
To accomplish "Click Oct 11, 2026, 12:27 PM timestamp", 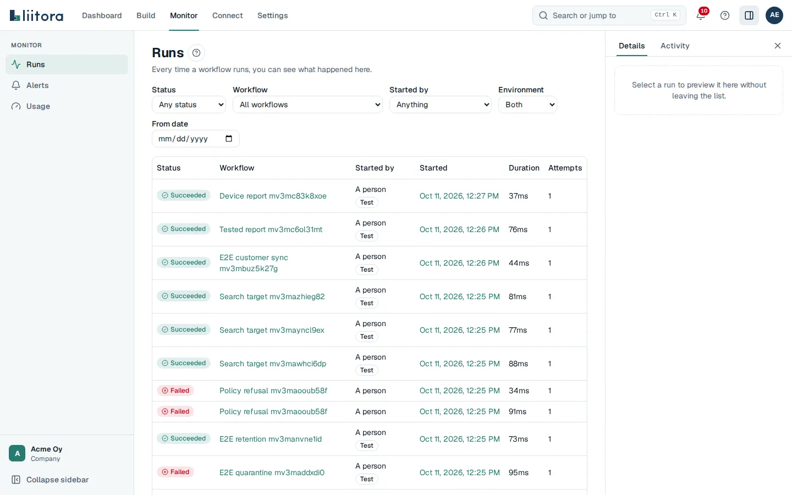I will coord(459,196).
